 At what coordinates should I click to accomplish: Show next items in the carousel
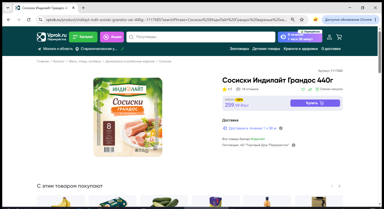[339, 186]
